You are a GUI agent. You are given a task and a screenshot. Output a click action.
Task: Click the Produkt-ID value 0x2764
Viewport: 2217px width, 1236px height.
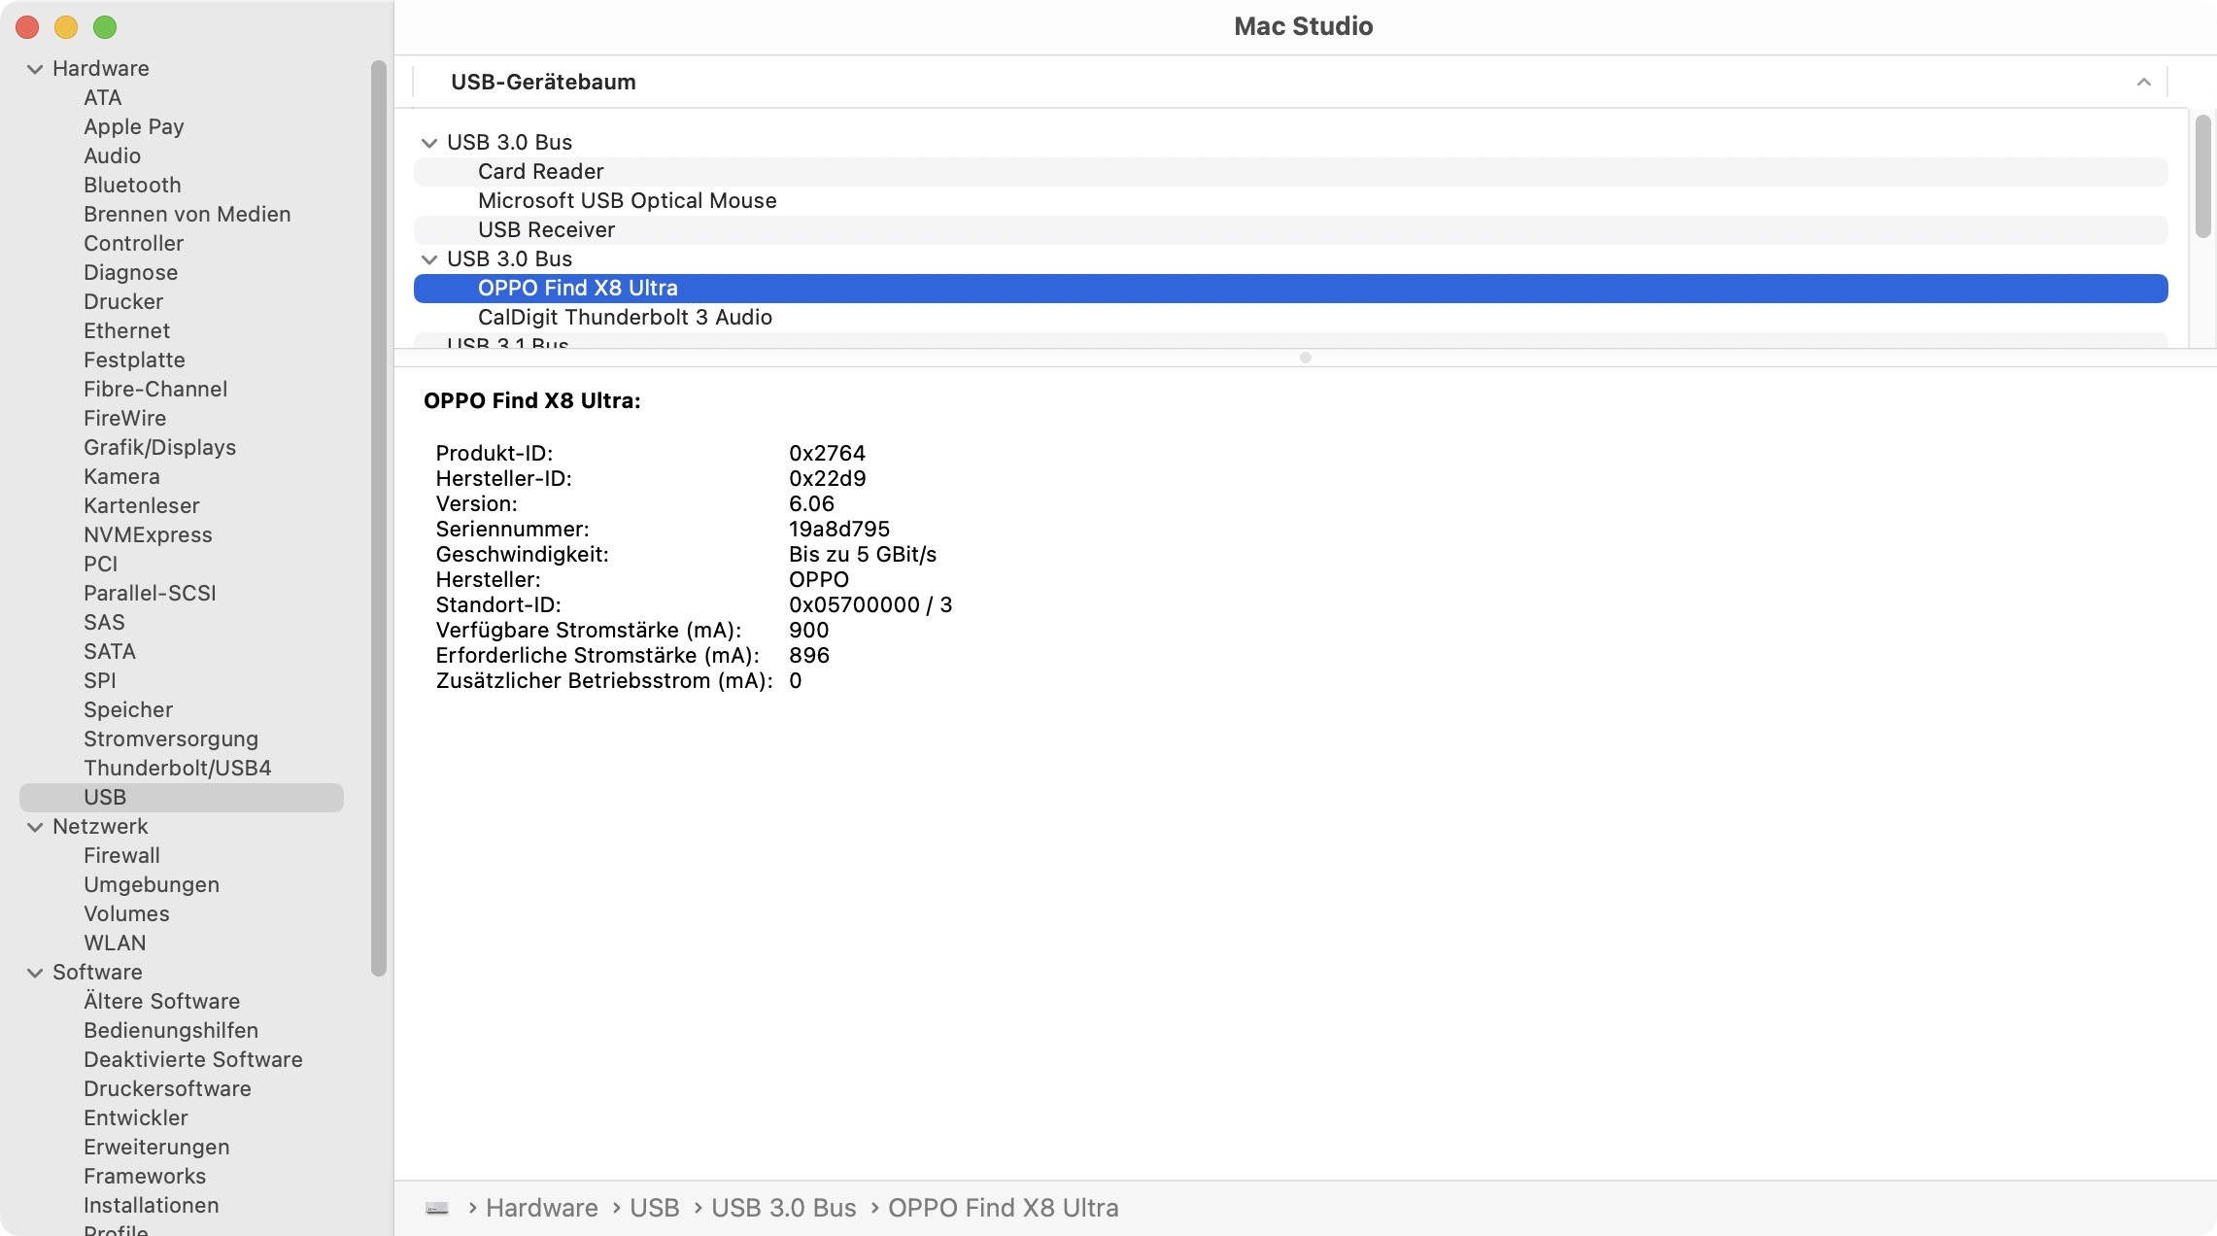coord(827,454)
